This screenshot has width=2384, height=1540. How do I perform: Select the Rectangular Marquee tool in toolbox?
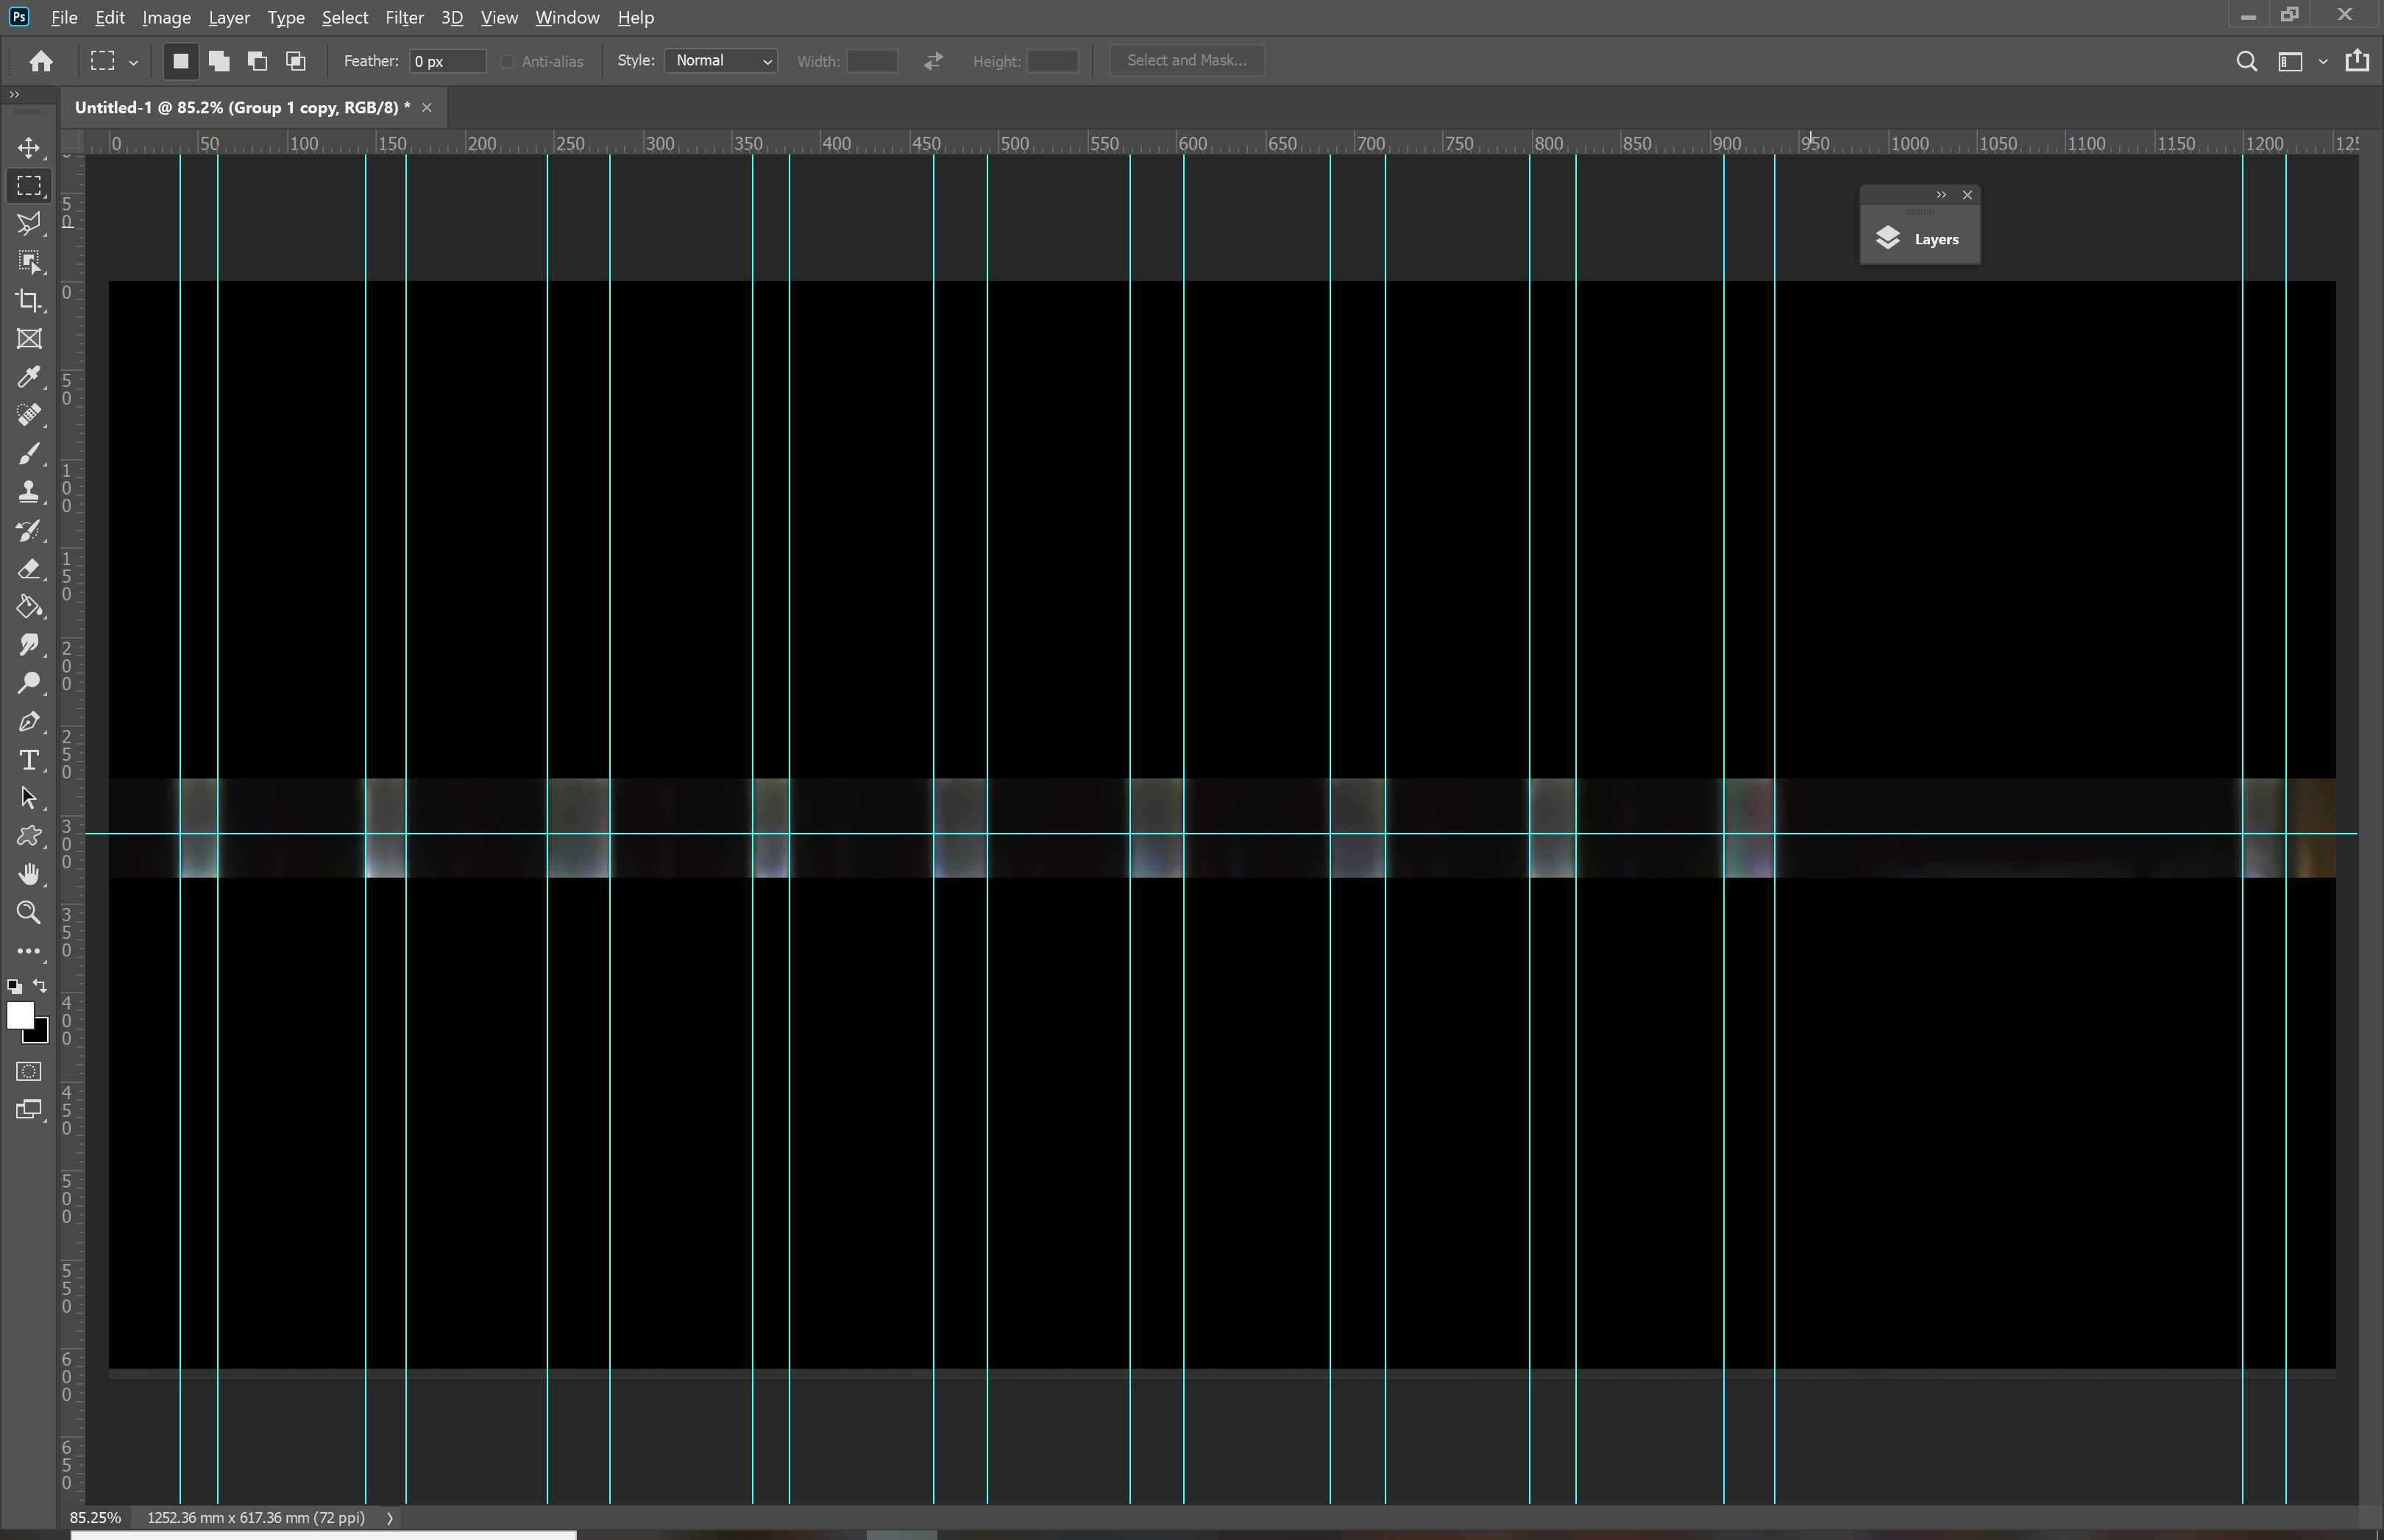[29, 186]
